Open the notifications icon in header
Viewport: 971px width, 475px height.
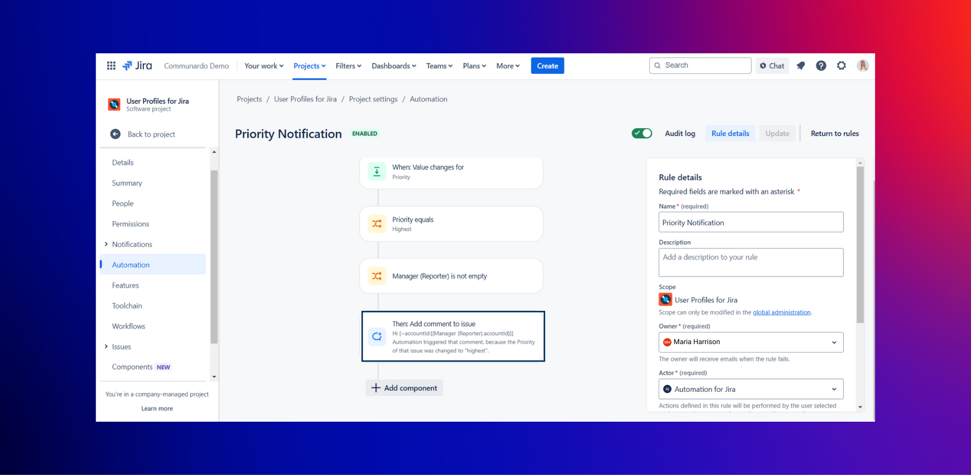[801, 65]
